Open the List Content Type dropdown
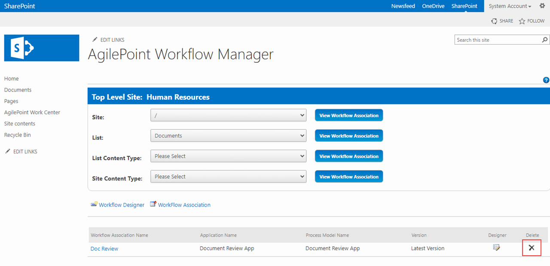The image size is (550, 266). (x=228, y=156)
